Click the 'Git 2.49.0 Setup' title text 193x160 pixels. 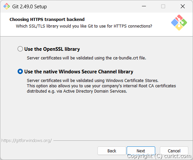(30, 7)
